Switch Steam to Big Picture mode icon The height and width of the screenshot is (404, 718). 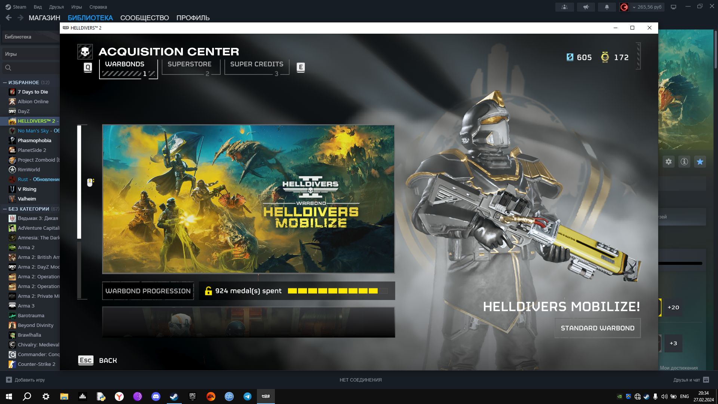tap(673, 7)
